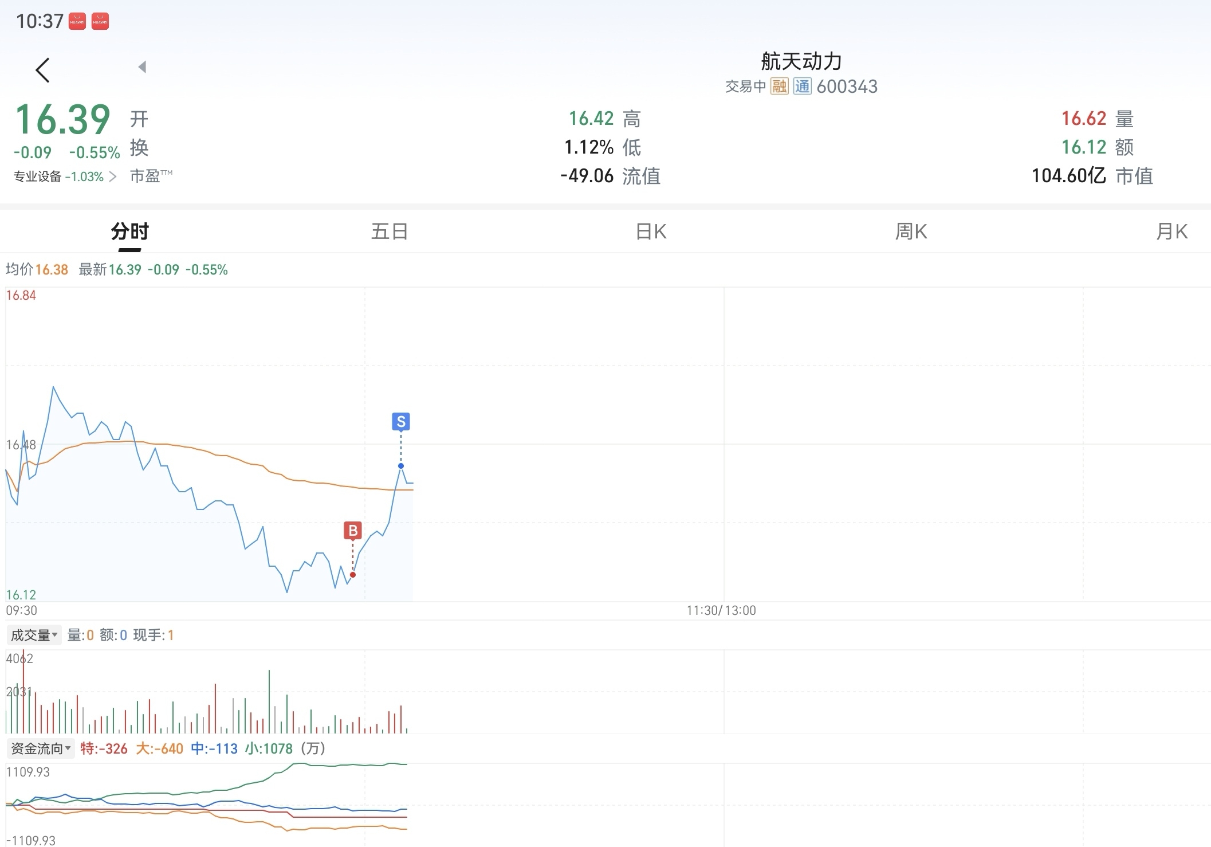Tap the back arrow icon
The width and height of the screenshot is (1211, 847).
pos(43,70)
